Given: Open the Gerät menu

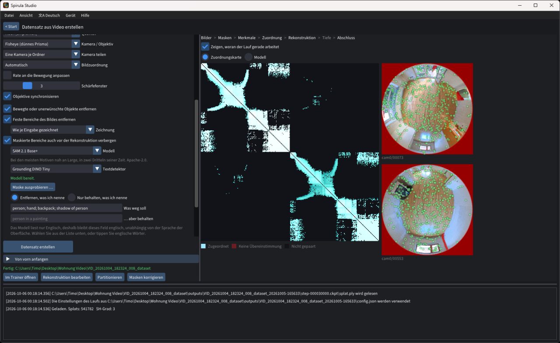Looking at the screenshot, I should [x=70, y=15].
